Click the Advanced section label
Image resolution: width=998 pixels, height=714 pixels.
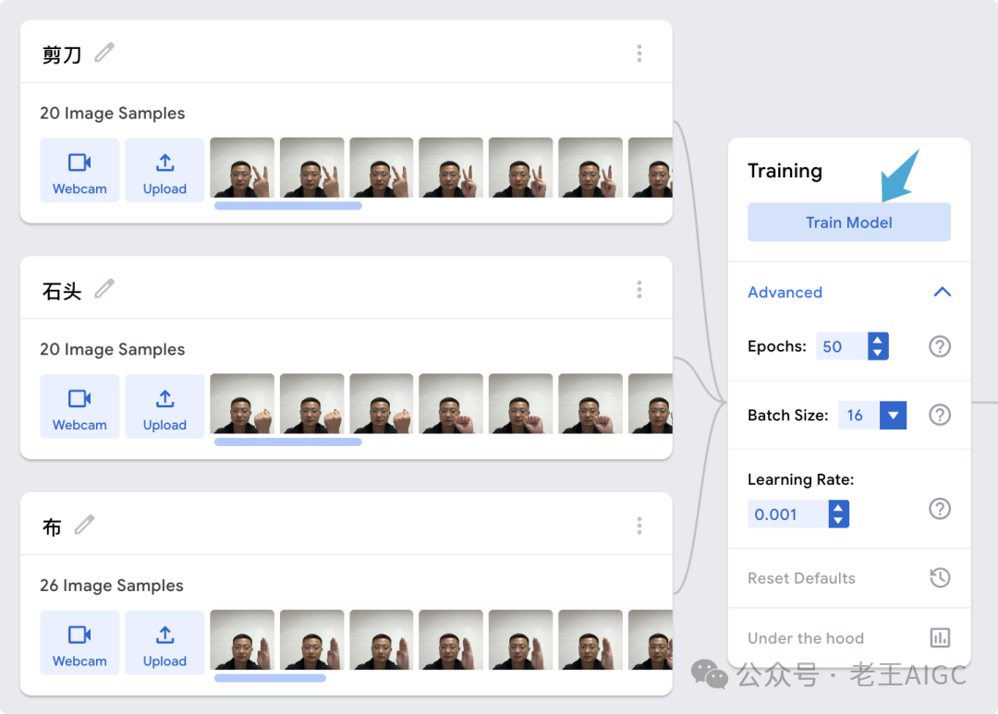785,292
